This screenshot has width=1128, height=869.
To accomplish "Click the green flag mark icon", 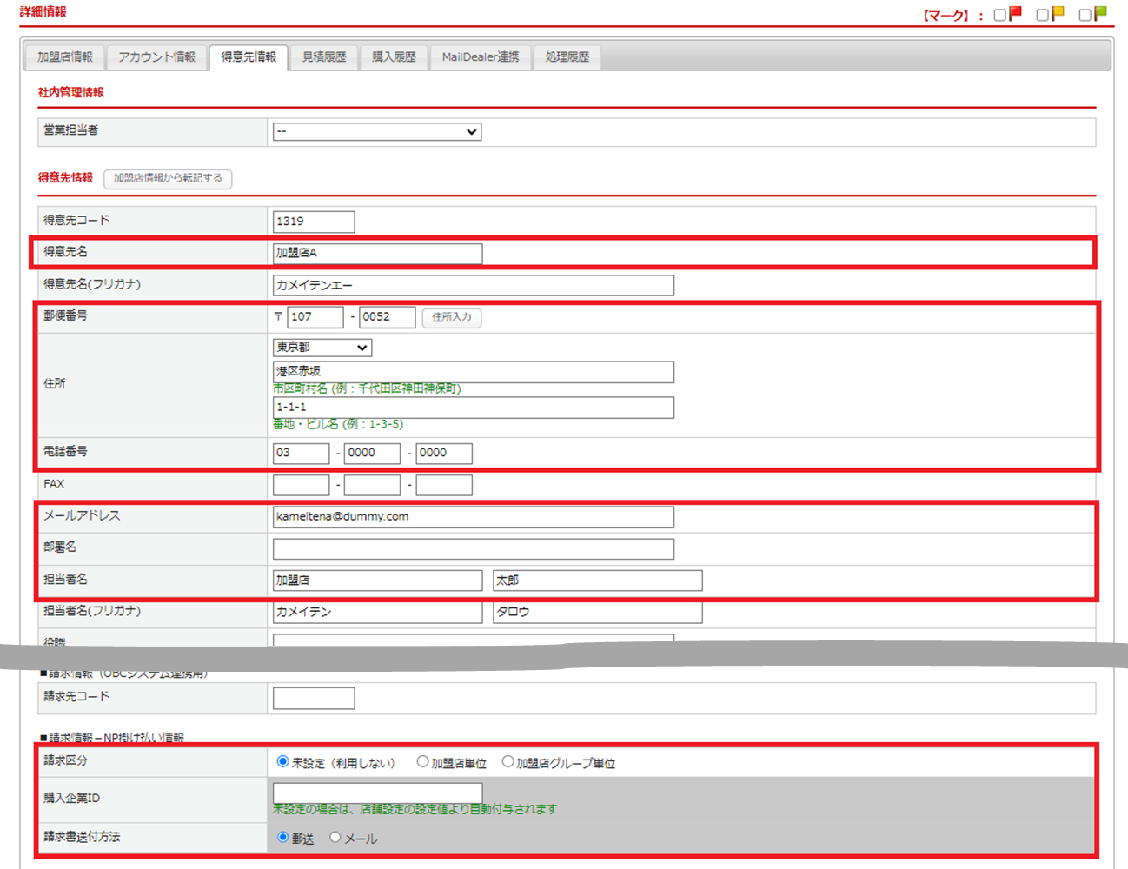I will pyautogui.click(x=1100, y=14).
